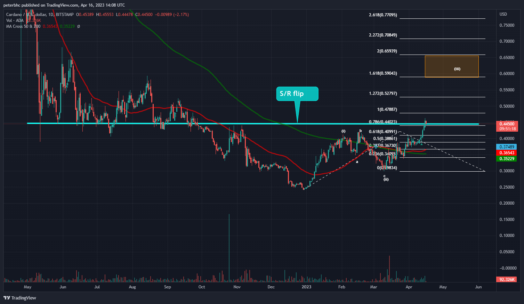Click the 0.618(0.40991) Fibonacci label
The image size is (524, 304).
pyautogui.click(x=383, y=132)
